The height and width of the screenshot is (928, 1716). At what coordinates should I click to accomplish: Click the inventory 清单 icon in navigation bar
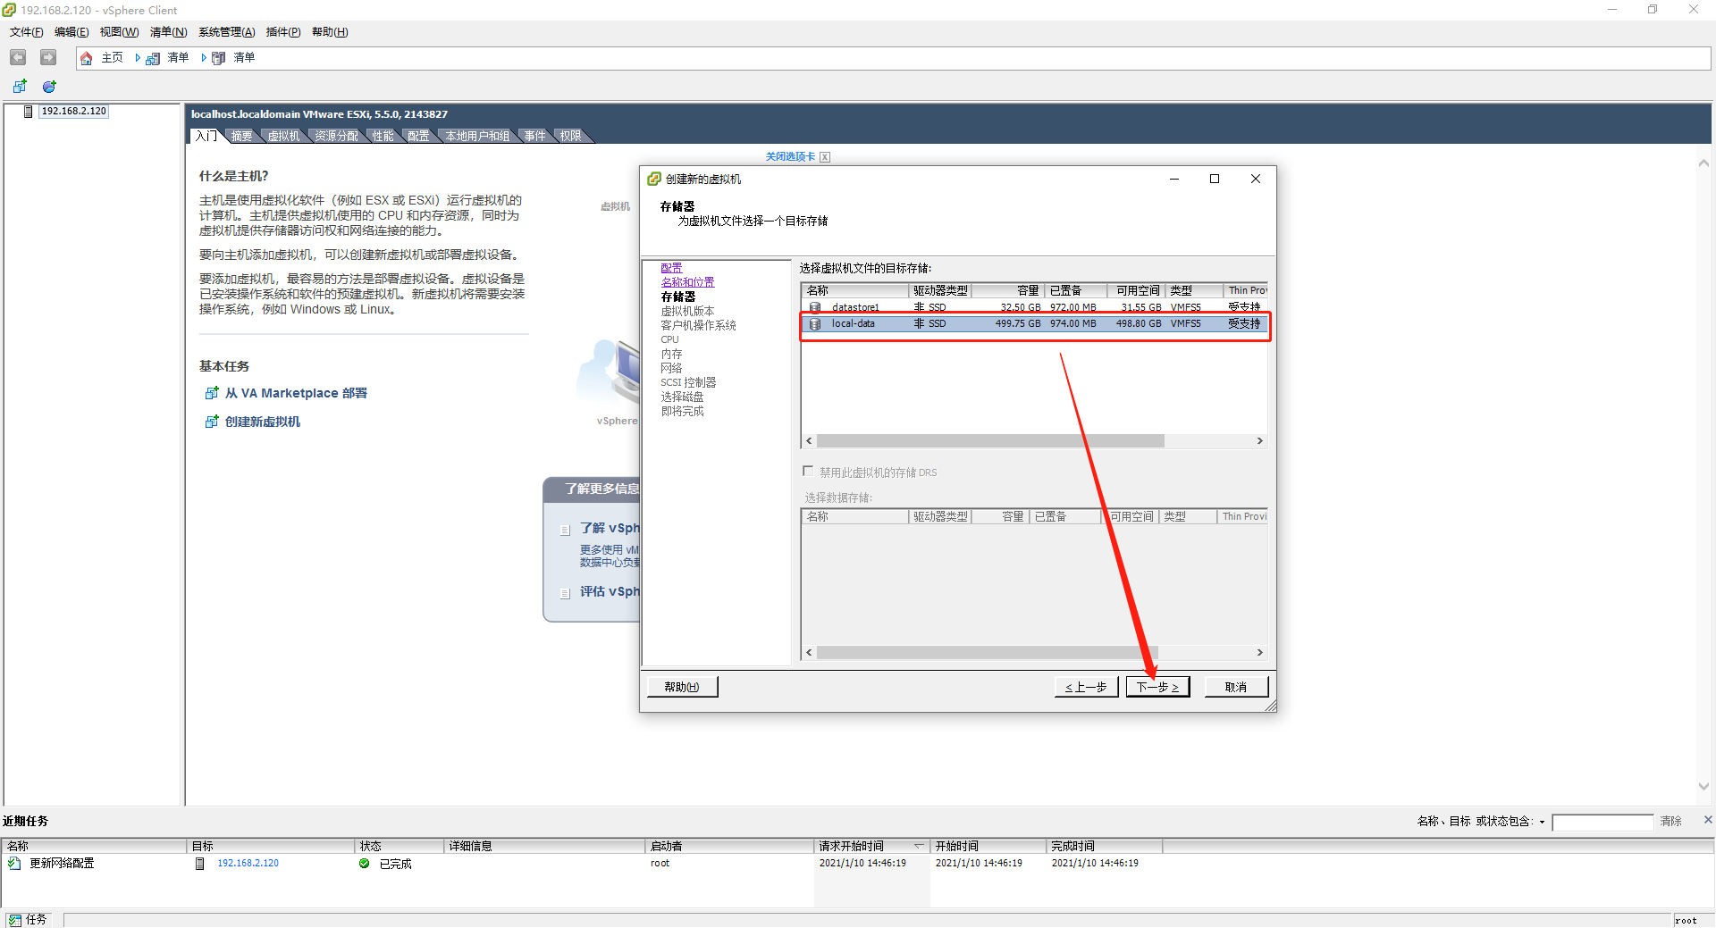[x=152, y=57]
